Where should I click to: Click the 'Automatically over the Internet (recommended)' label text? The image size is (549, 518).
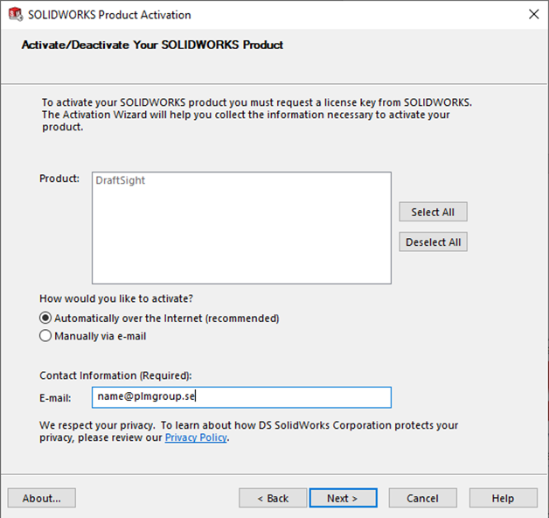(167, 318)
